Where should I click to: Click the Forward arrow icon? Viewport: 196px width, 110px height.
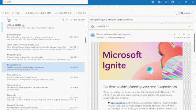click(179, 34)
